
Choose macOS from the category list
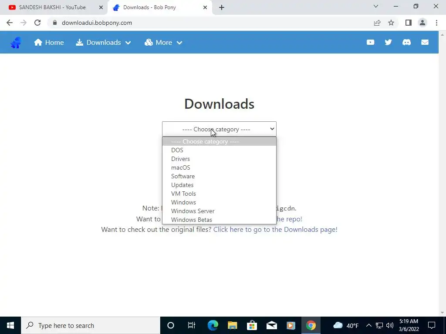coord(219,167)
